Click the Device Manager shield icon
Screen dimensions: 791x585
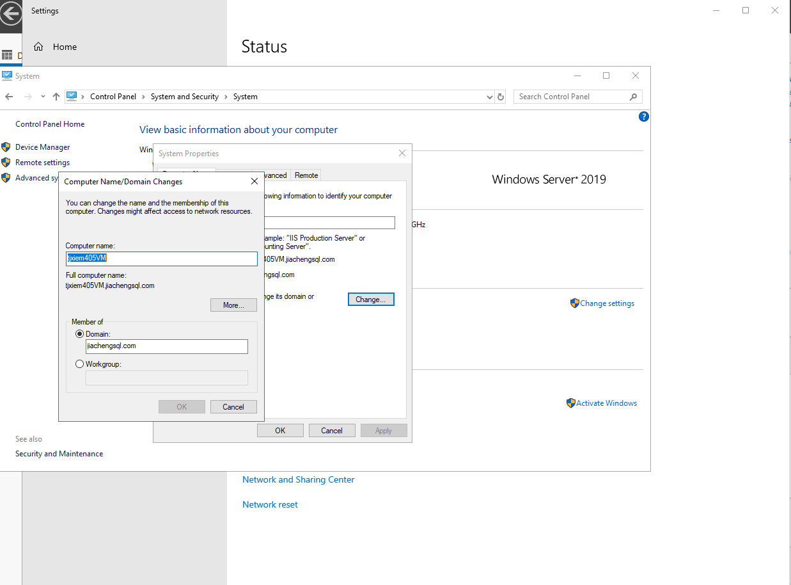(x=6, y=147)
